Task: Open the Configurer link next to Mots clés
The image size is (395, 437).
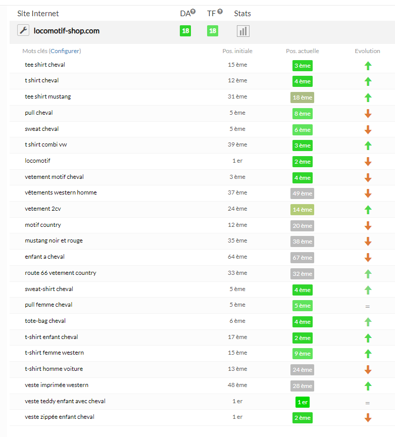Action: [65, 51]
